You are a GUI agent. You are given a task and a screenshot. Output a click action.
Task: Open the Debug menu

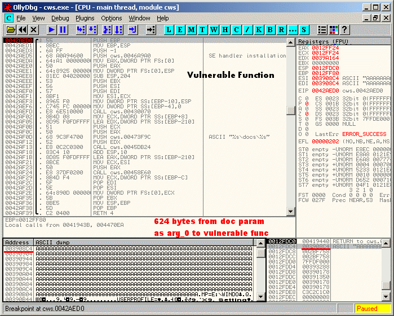[x=60, y=18]
